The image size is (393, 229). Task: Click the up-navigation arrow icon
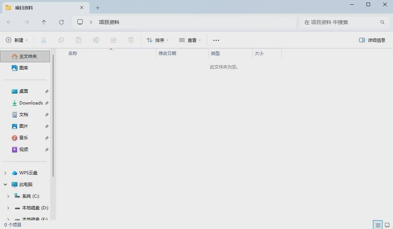[44, 22]
